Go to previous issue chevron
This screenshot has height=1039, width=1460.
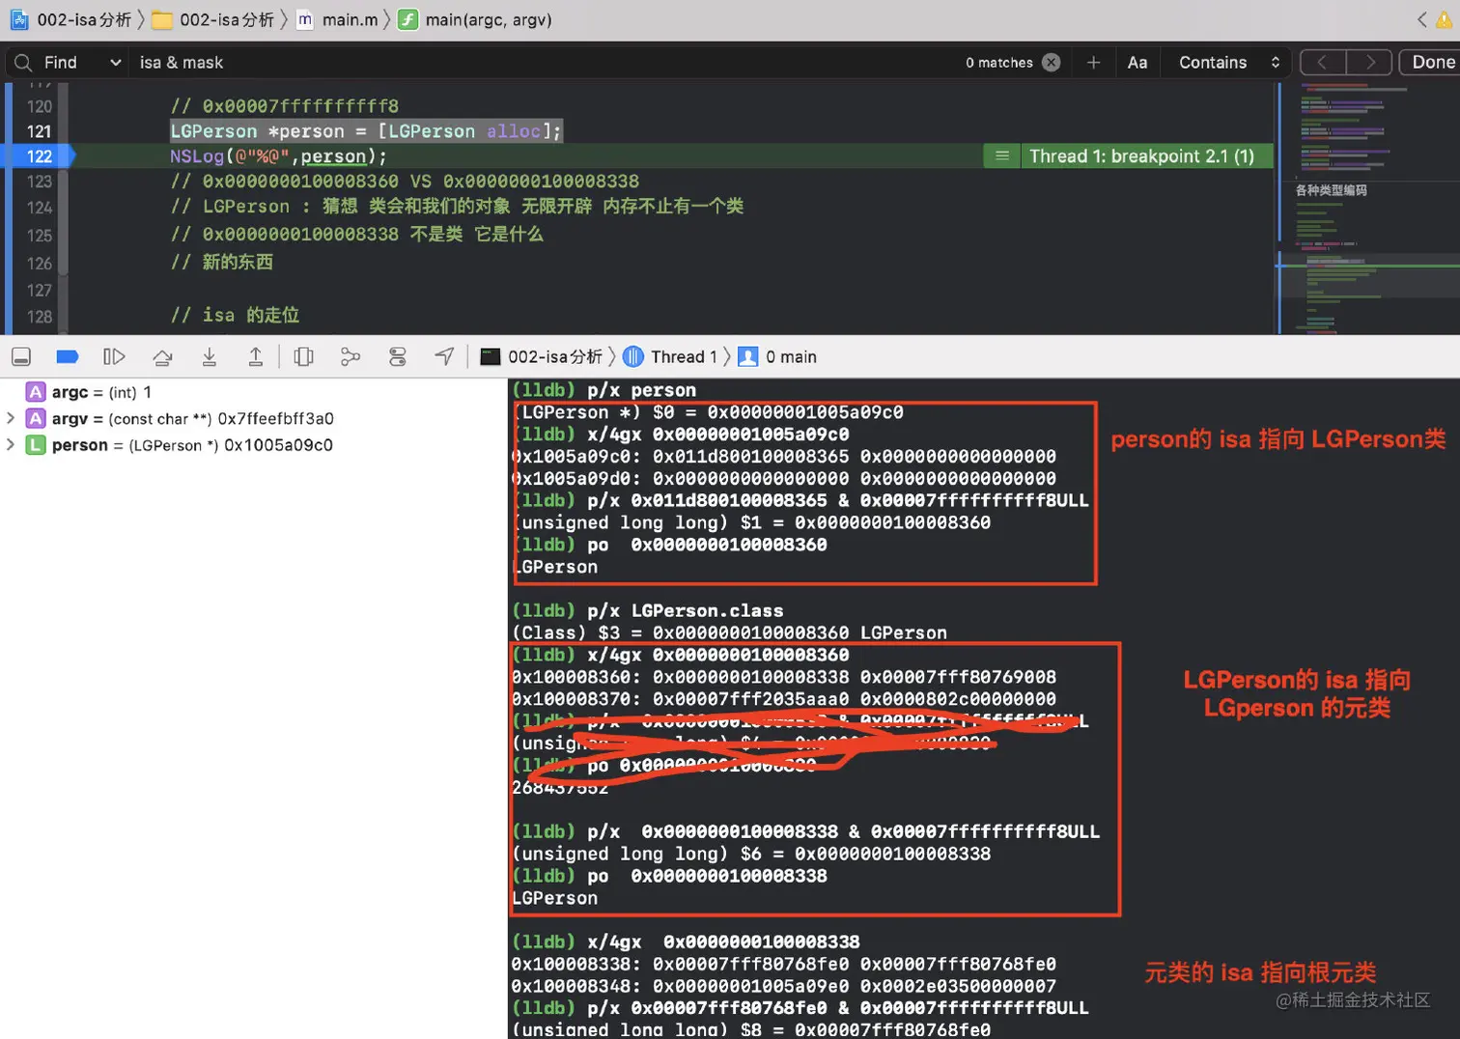point(1421,19)
